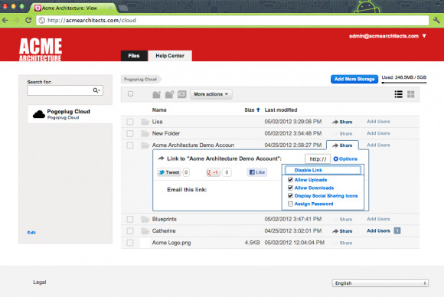Click the Add More Storage button

pyautogui.click(x=354, y=79)
